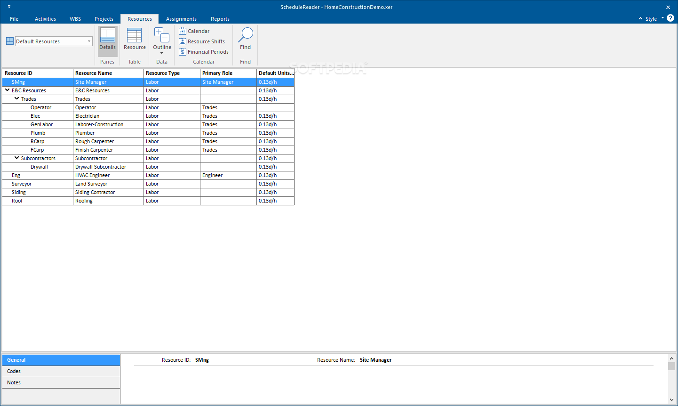Select the Surveyor resource row
Viewport: 678px width, 406px height.
click(148, 184)
